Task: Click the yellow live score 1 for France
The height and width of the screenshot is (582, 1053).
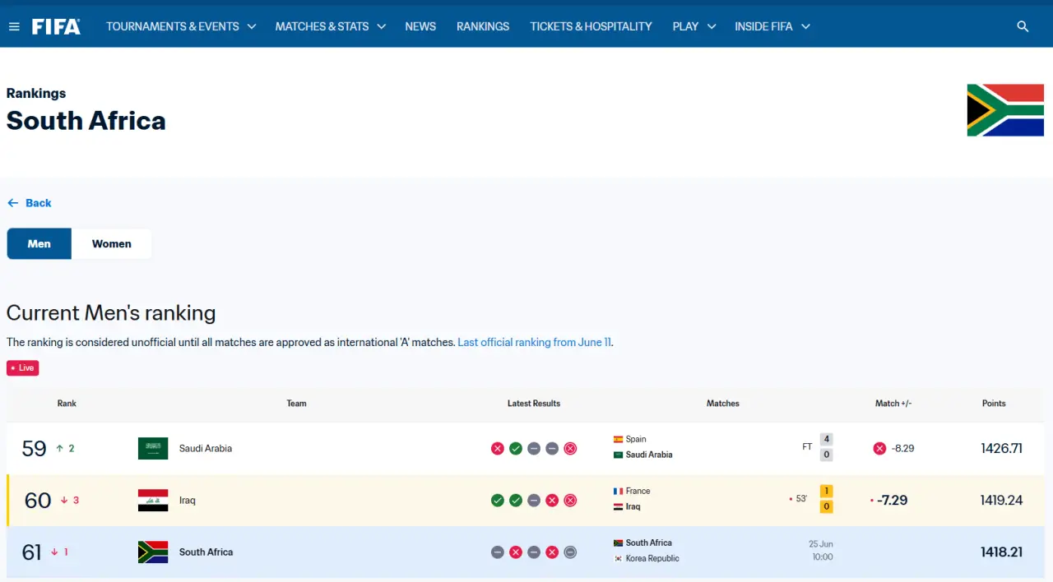Action: [x=827, y=491]
